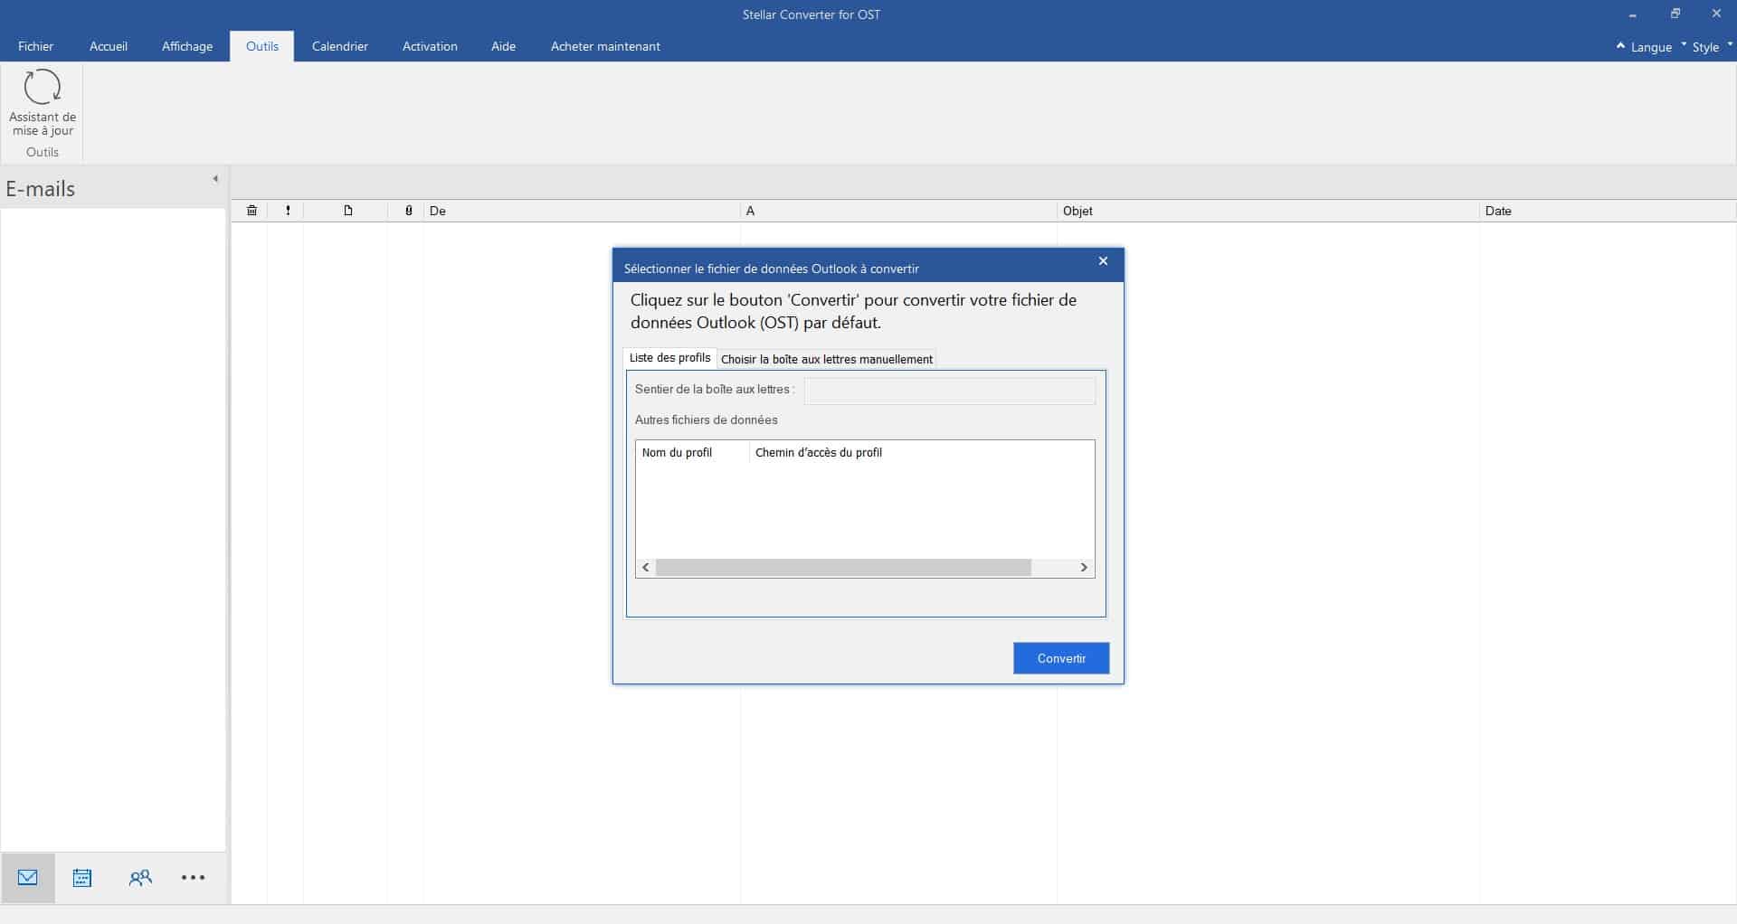Open the Style dropdown
Image resolution: width=1737 pixels, height=924 pixels.
click(x=1705, y=47)
